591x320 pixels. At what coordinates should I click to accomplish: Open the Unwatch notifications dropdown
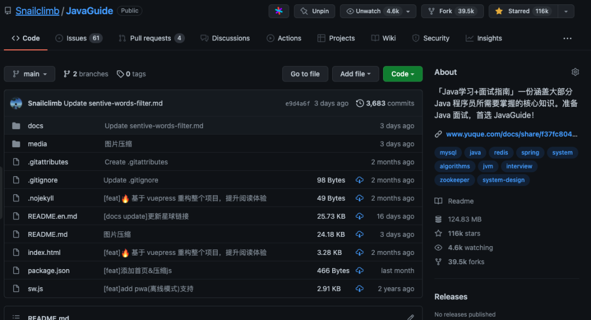378,11
